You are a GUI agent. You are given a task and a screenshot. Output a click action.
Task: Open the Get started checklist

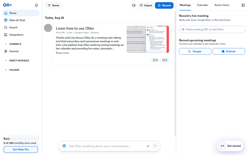tap(230, 146)
